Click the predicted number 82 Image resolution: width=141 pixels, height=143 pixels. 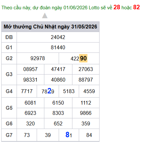click(x=137, y=7)
